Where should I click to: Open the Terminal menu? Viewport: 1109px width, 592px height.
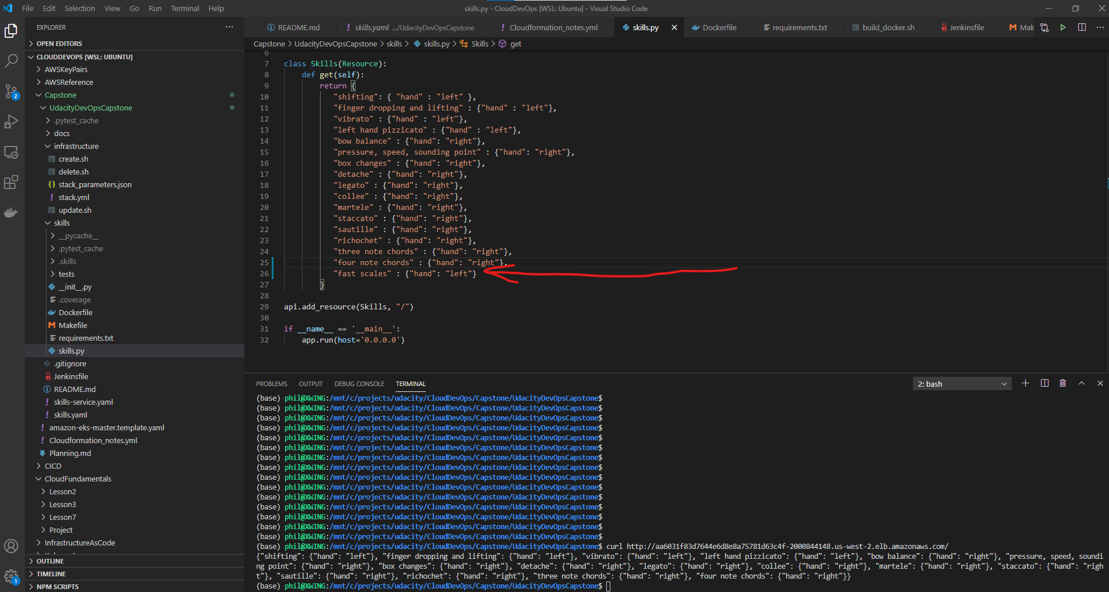185,8
